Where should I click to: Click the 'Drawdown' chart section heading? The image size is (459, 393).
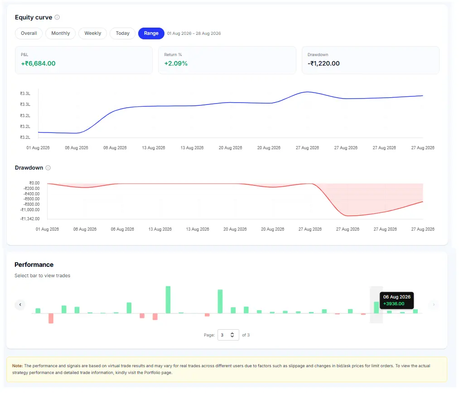click(29, 168)
